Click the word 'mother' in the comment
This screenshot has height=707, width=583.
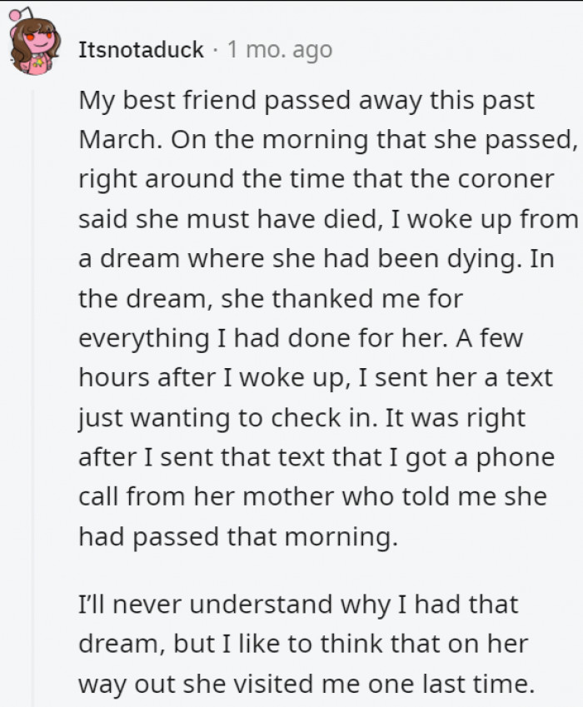289,496
